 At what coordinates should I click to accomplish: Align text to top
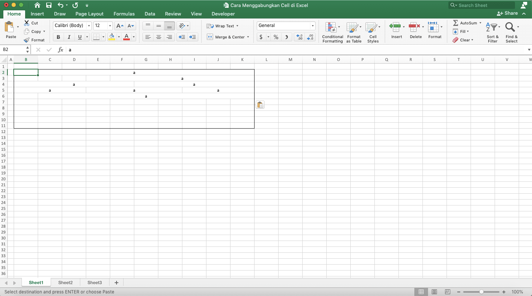[148, 26]
